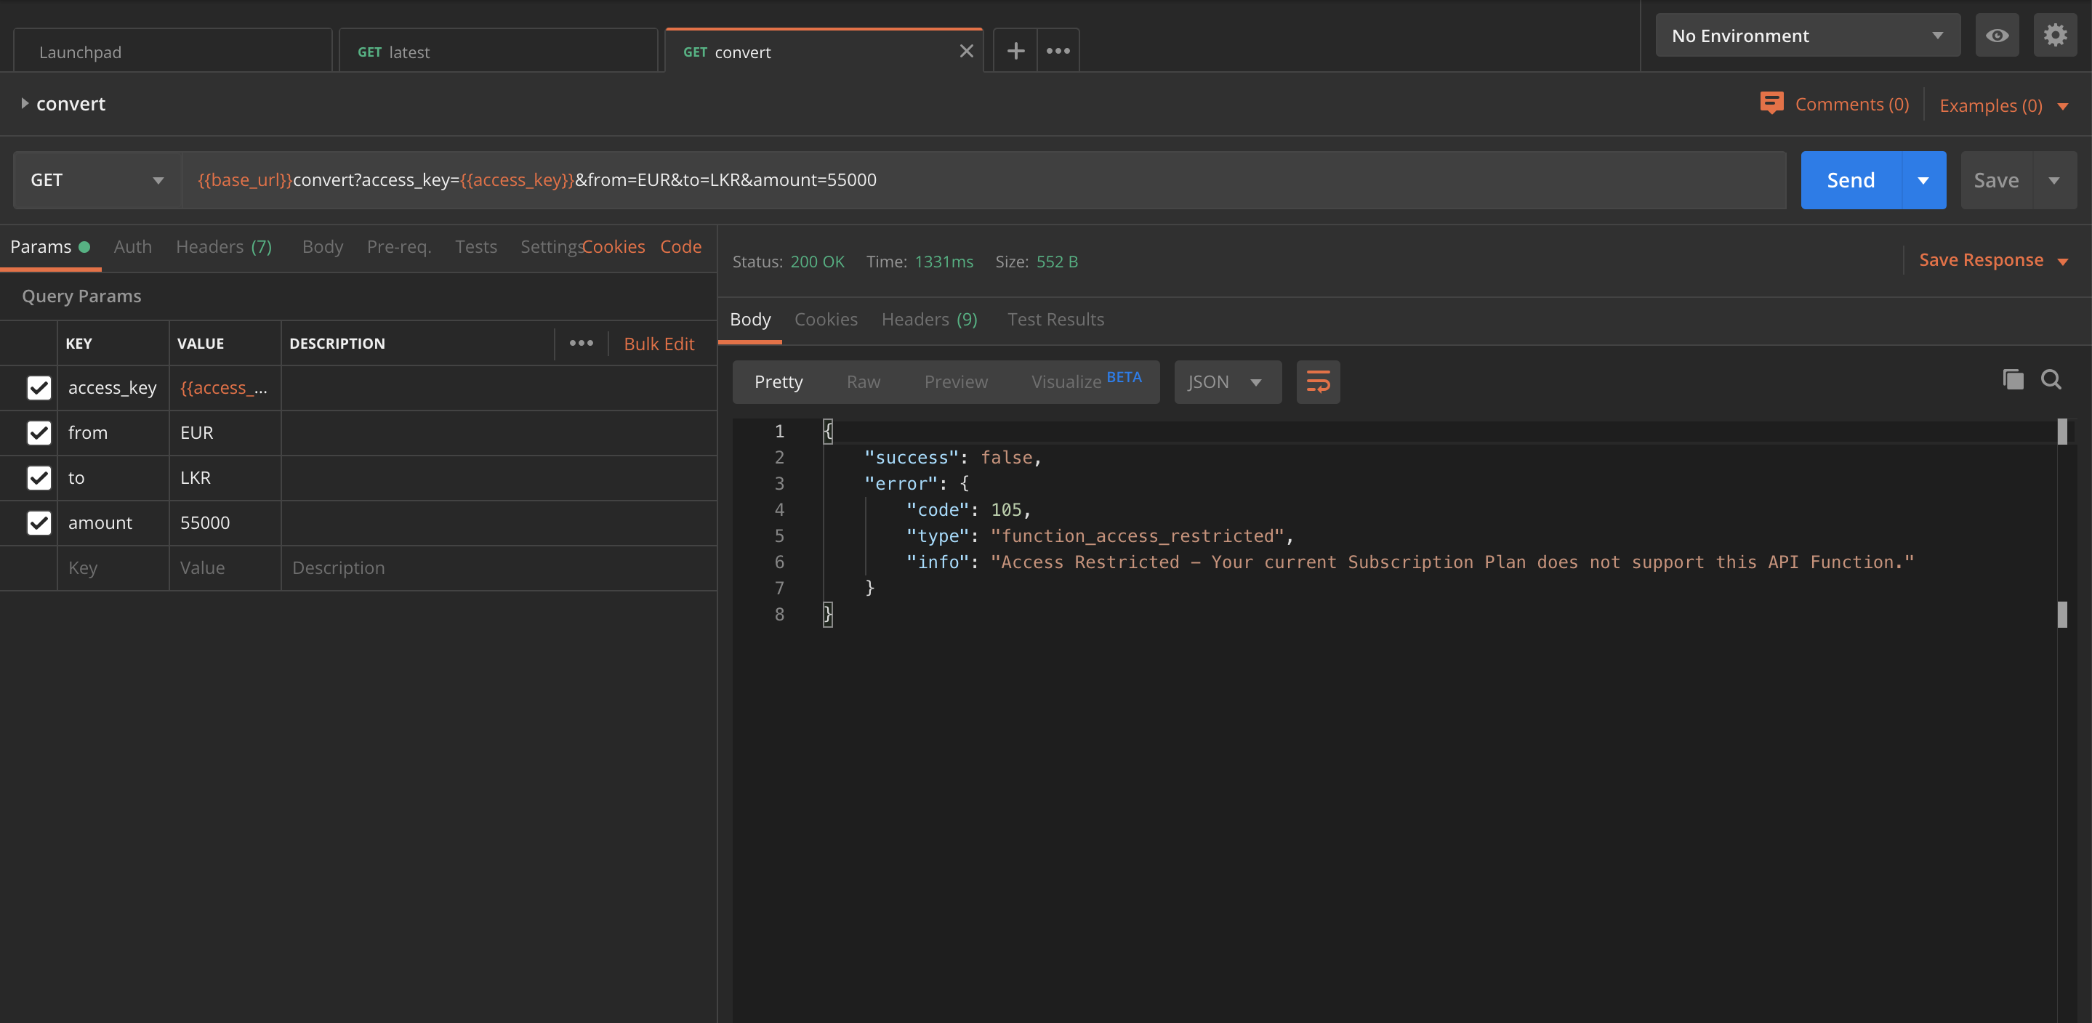
Task: Toggle the from EUR query param checkbox
Action: [39, 432]
